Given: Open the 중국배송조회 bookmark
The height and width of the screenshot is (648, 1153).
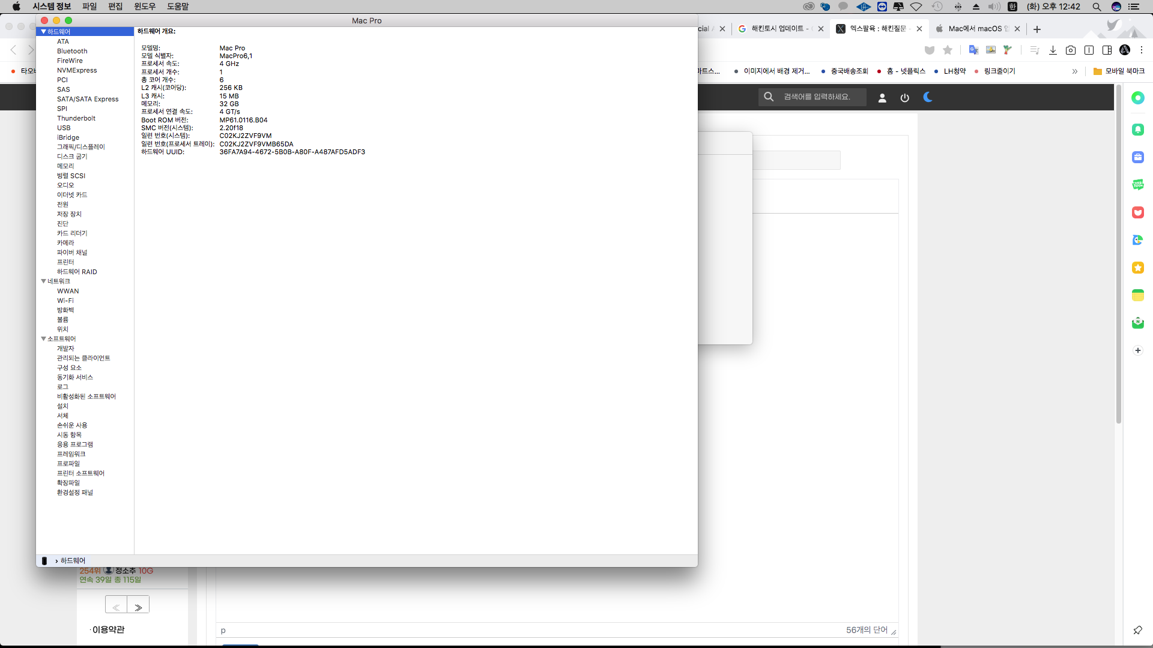Looking at the screenshot, I should click(x=845, y=71).
